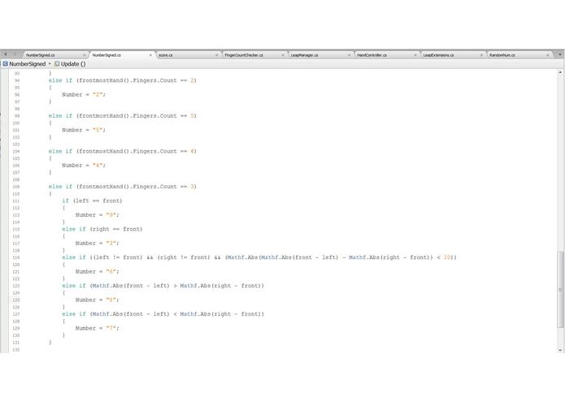Click the code line 'Number = "3";'

coord(97,244)
